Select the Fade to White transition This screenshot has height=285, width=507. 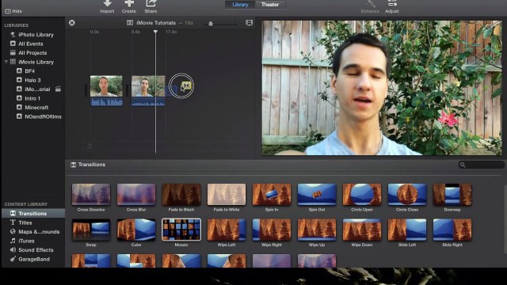(227, 195)
